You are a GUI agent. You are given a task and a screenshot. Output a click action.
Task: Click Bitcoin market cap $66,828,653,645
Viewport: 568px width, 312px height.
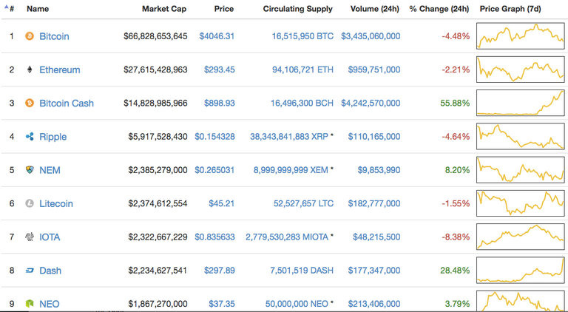pyautogui.click(x=155, y=36)
